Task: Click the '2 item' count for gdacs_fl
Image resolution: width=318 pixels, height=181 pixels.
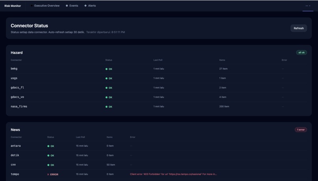Action: pos(223,88)
